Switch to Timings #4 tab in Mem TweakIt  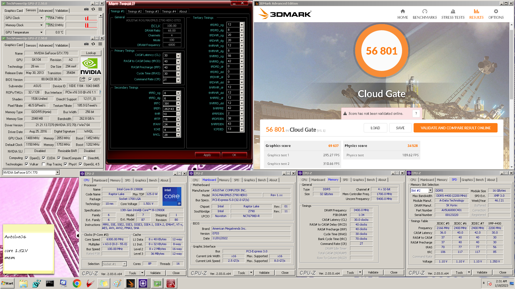coord(169,12)
